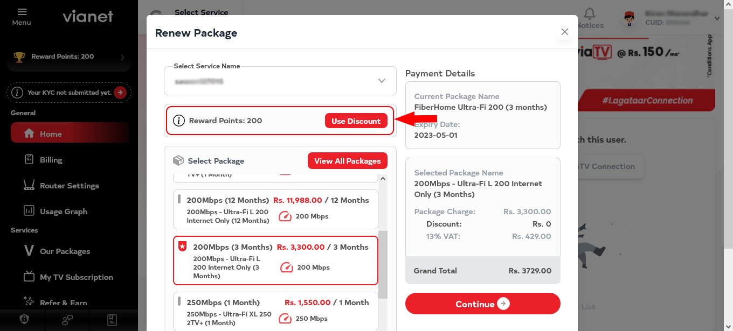This screenshot has height=331, width=733.
Task: Select the 250Mbps (1 Month) package
Action: coord(275,312)
